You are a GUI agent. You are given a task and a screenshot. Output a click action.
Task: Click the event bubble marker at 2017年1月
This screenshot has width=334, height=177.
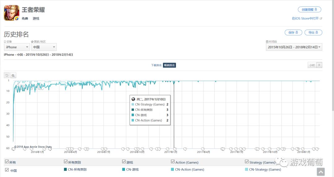[x=175, y=149]
